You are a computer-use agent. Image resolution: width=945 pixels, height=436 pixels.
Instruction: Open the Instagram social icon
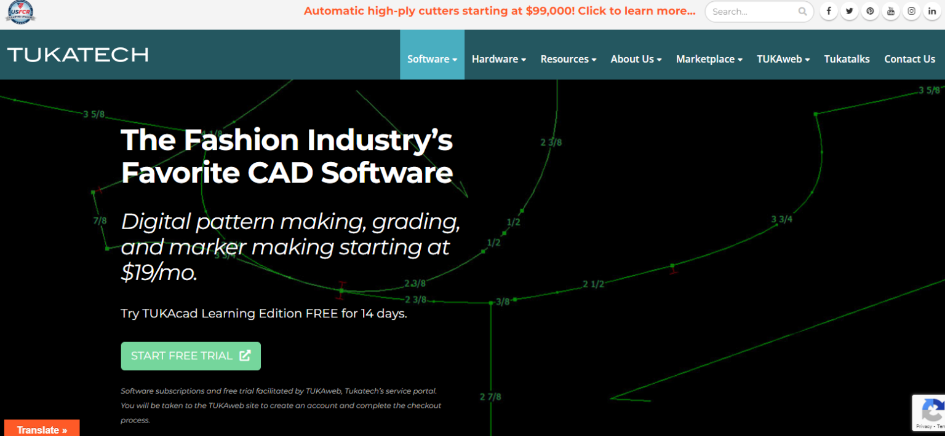tap(912, 11)
